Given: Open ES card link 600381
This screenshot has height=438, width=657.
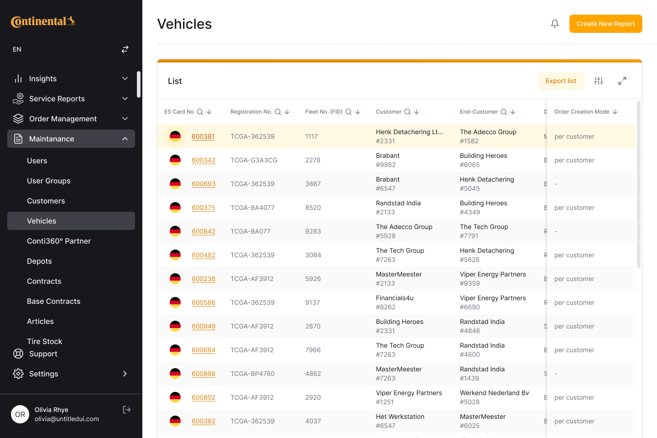Looking at the screenshot, I should [x=203, y=136].
